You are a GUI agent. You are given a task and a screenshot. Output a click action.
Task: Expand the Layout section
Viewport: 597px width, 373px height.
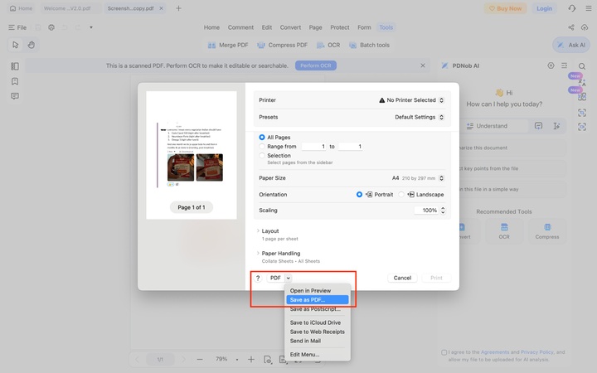click(258, 231)
